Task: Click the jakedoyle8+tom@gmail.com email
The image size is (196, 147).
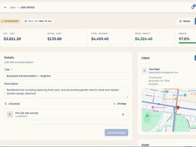Action: point(163,73)
